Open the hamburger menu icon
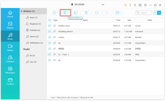The width and height of the screenshot is (166, 101). coord(146,5)
